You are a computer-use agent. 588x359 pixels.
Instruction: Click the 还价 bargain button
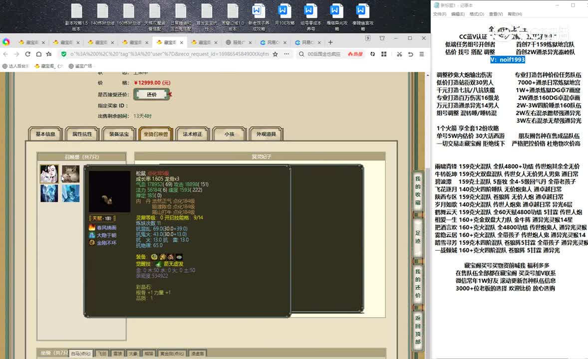[152, 94]
